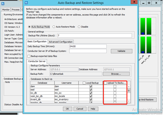
Task: Select the Conductor Server tab
Action: click(x=37, y=61)
